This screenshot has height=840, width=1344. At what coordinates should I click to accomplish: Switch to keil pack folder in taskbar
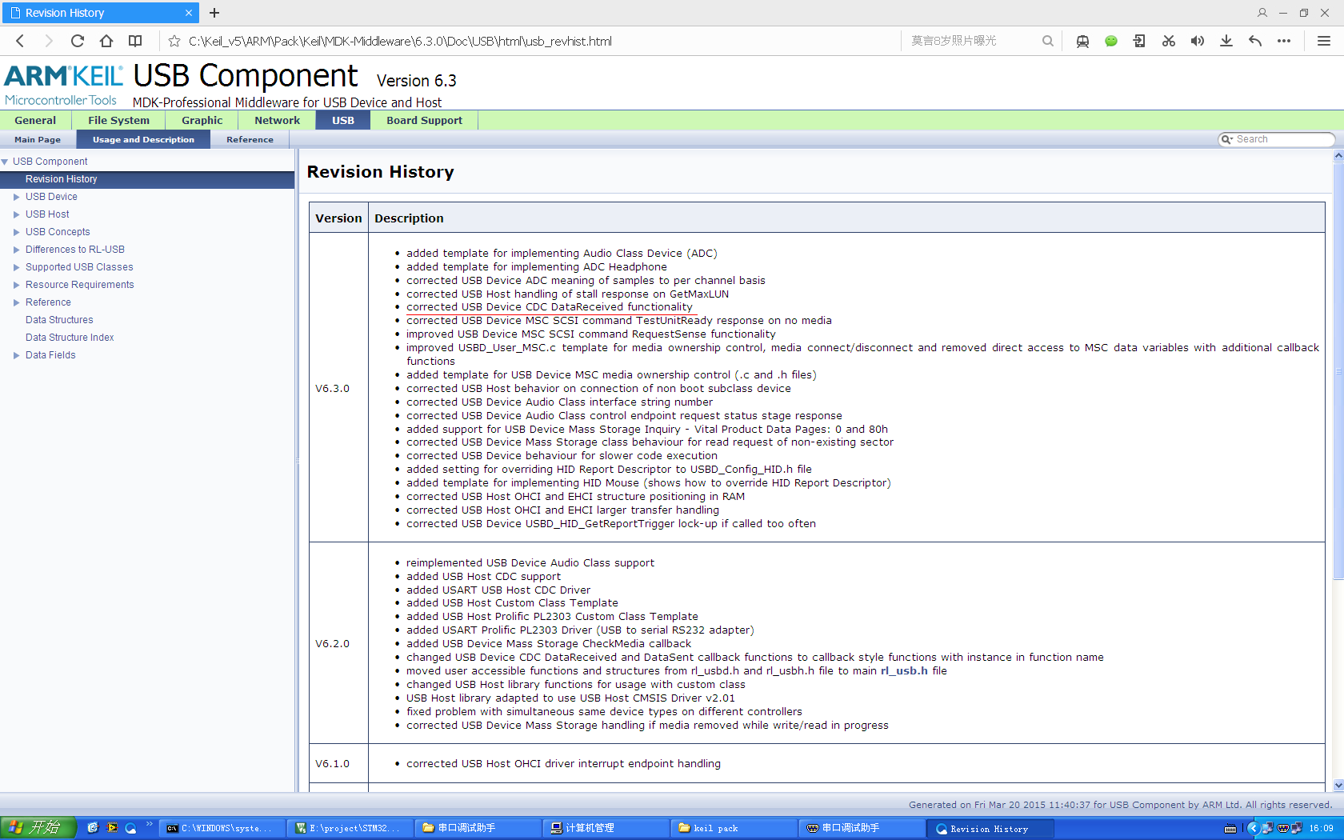(734, 828)
